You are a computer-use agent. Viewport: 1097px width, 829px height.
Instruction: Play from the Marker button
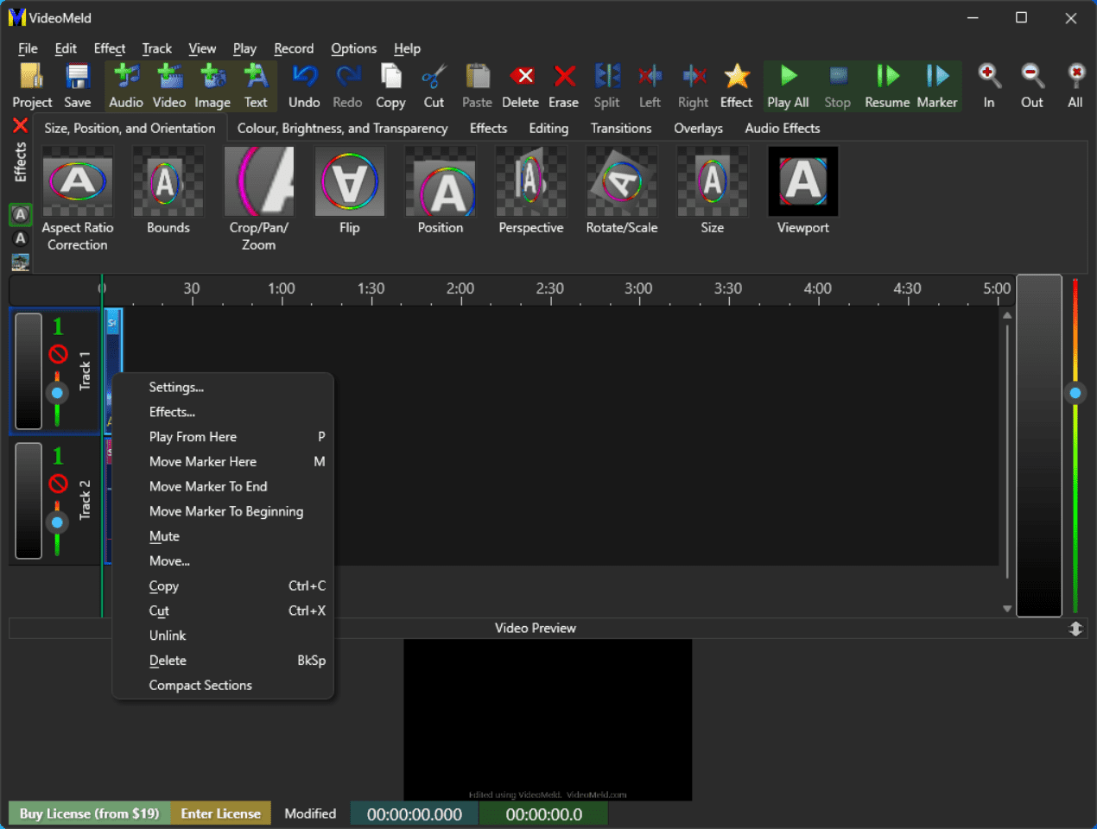[937, 85]
